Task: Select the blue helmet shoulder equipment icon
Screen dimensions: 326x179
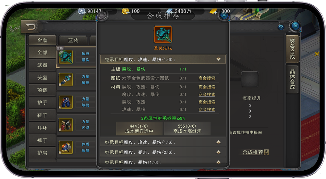Action: (66, 147)
